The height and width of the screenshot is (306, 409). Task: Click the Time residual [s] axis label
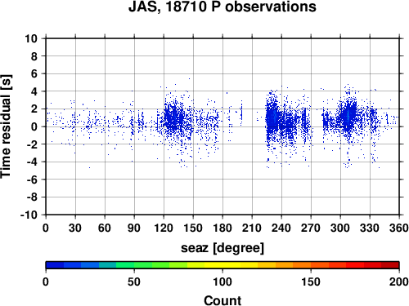[x=6, y=126]
